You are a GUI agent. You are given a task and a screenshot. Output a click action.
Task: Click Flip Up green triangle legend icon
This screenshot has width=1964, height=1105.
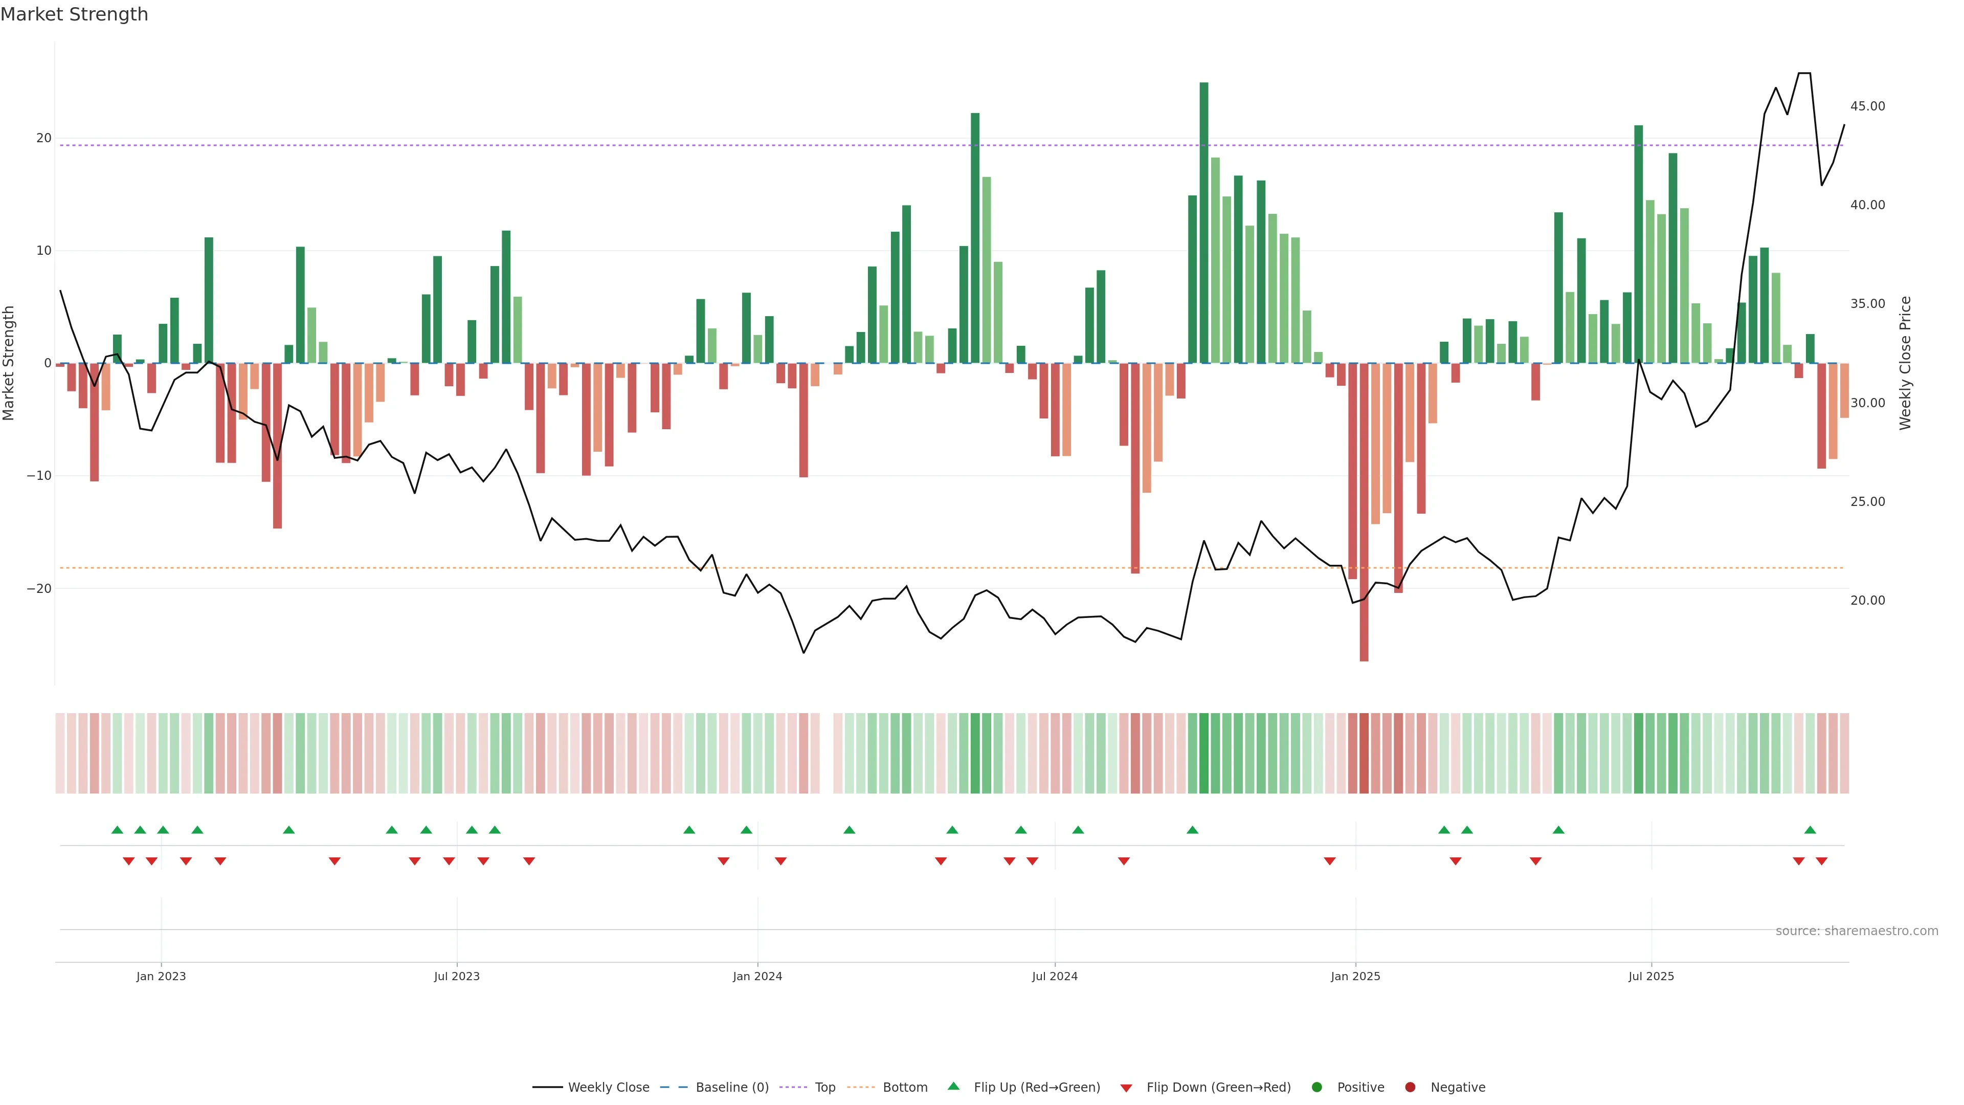point(953,1087)
